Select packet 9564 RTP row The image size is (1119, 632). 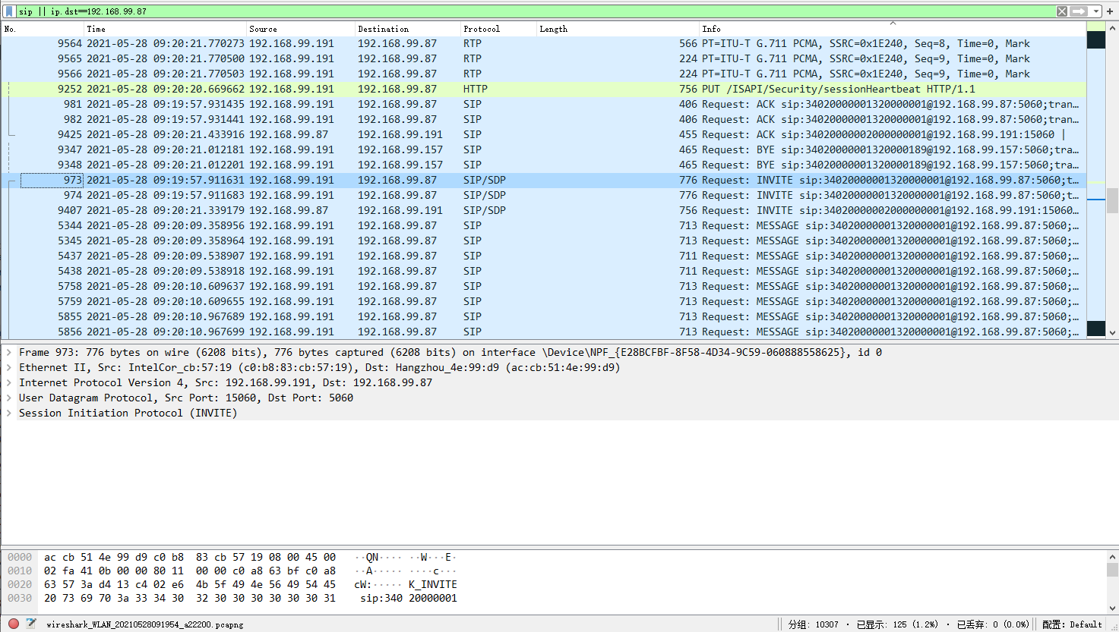pyautogui.click(x=544, y=43)
